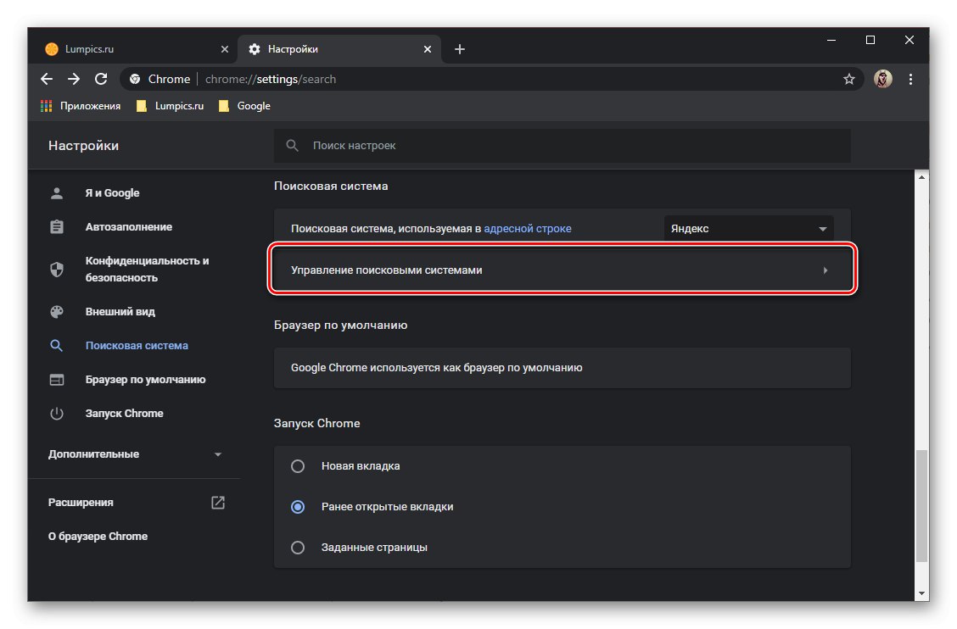
Task: Click the user profile avatar
Action: [883, 79]
